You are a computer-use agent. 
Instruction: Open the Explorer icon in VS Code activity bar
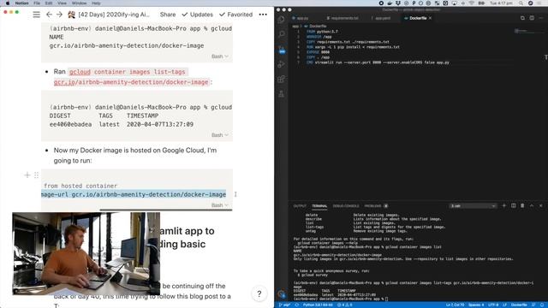coord(282,19)
